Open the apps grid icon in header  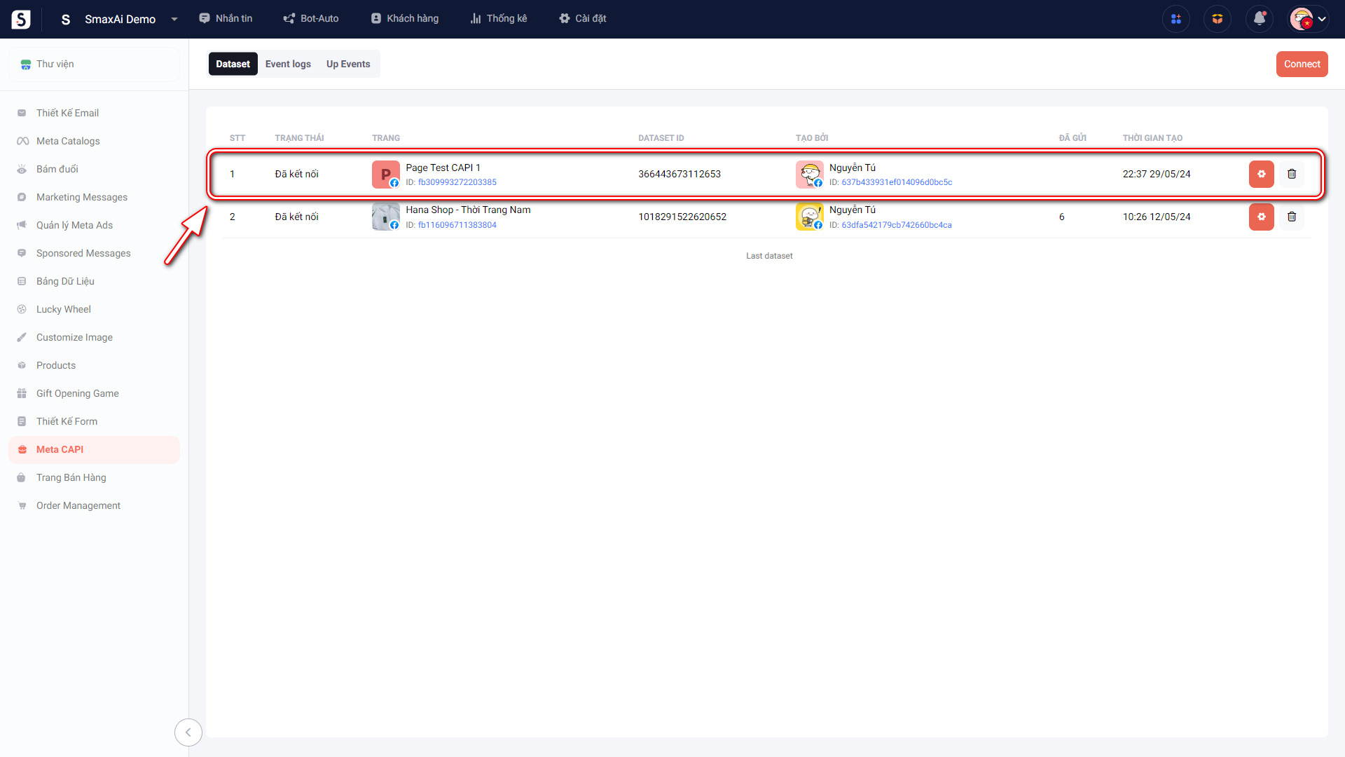pyautogui.click(x=1175, y=19)
